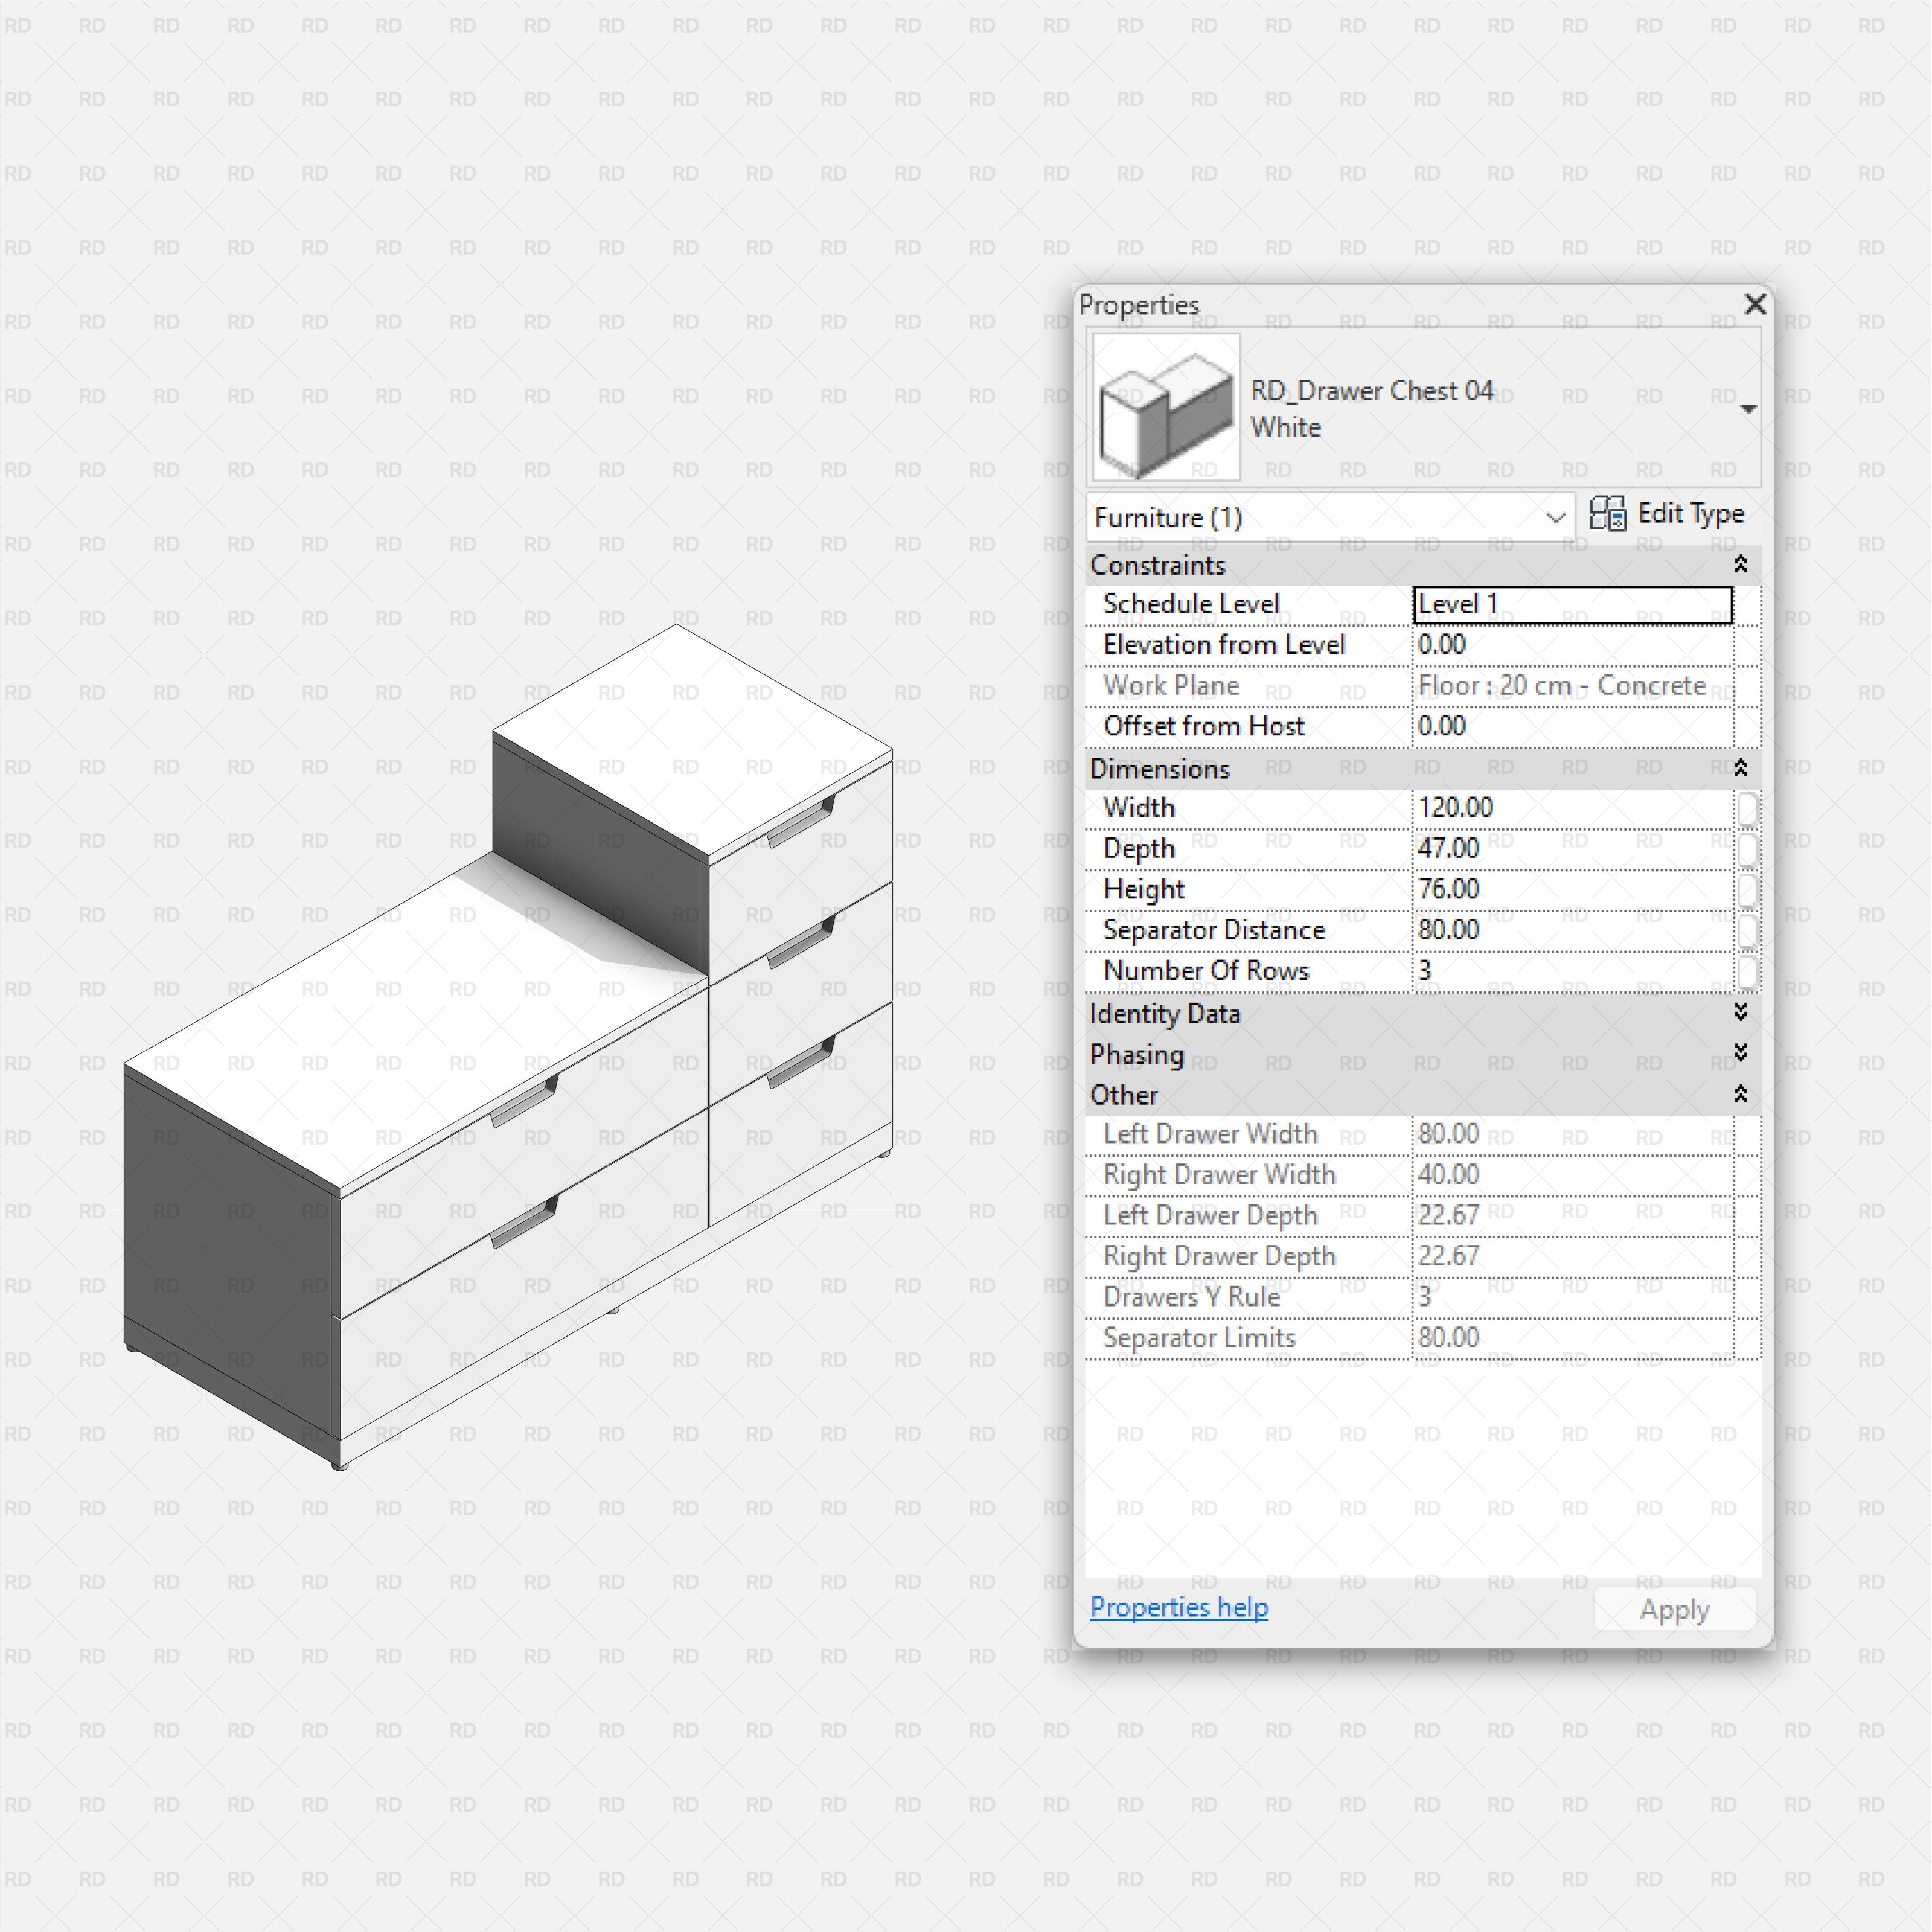Collapse the Dimensions section
This screenshot has height=1932, width=1932.
click(1741, 768)
